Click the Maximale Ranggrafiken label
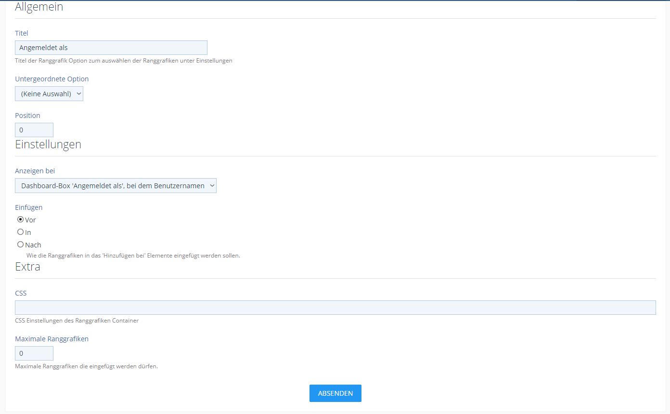The height and width of the screenshot is (414, 670). (52, 339)
